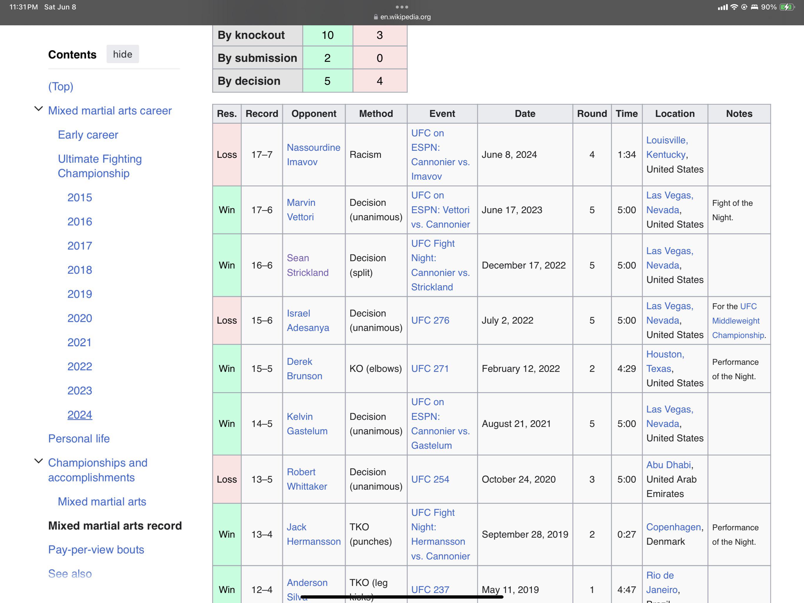The height and width of the screenshot is (603, 804).
Task: Collapse the Mixed martial arts career section
Action: pyautogui.click(x=39, y=109)
